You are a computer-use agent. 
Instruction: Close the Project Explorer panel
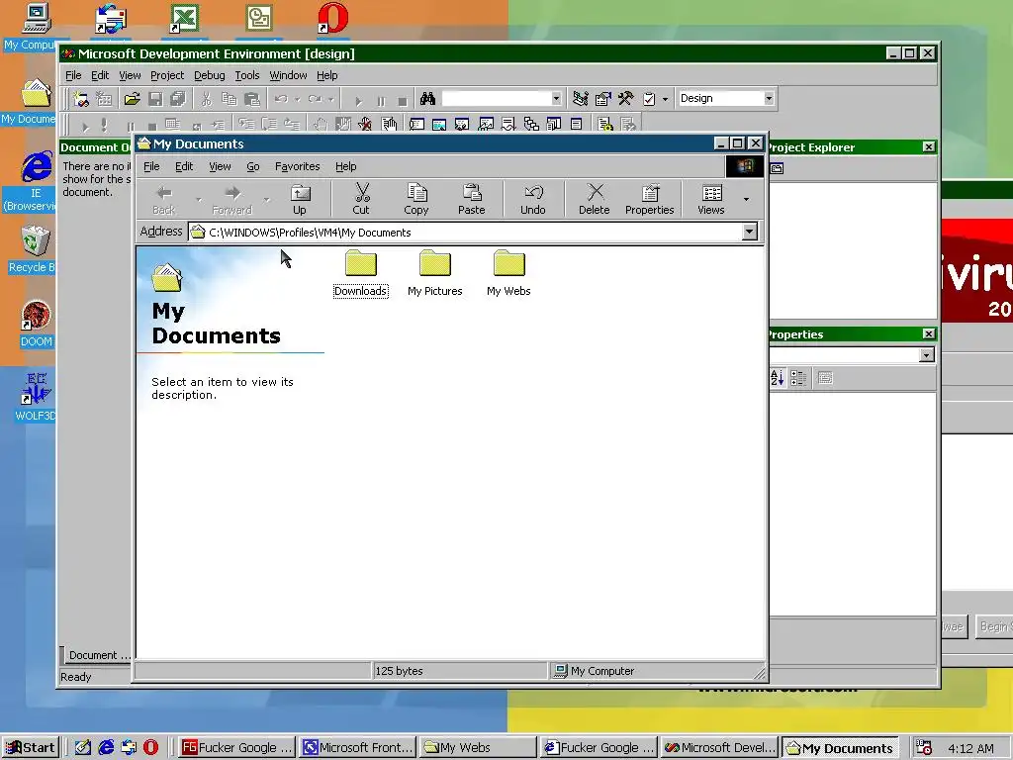point(928,146)
